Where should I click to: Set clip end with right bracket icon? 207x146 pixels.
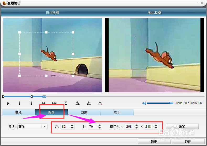[x=31, y=103]
